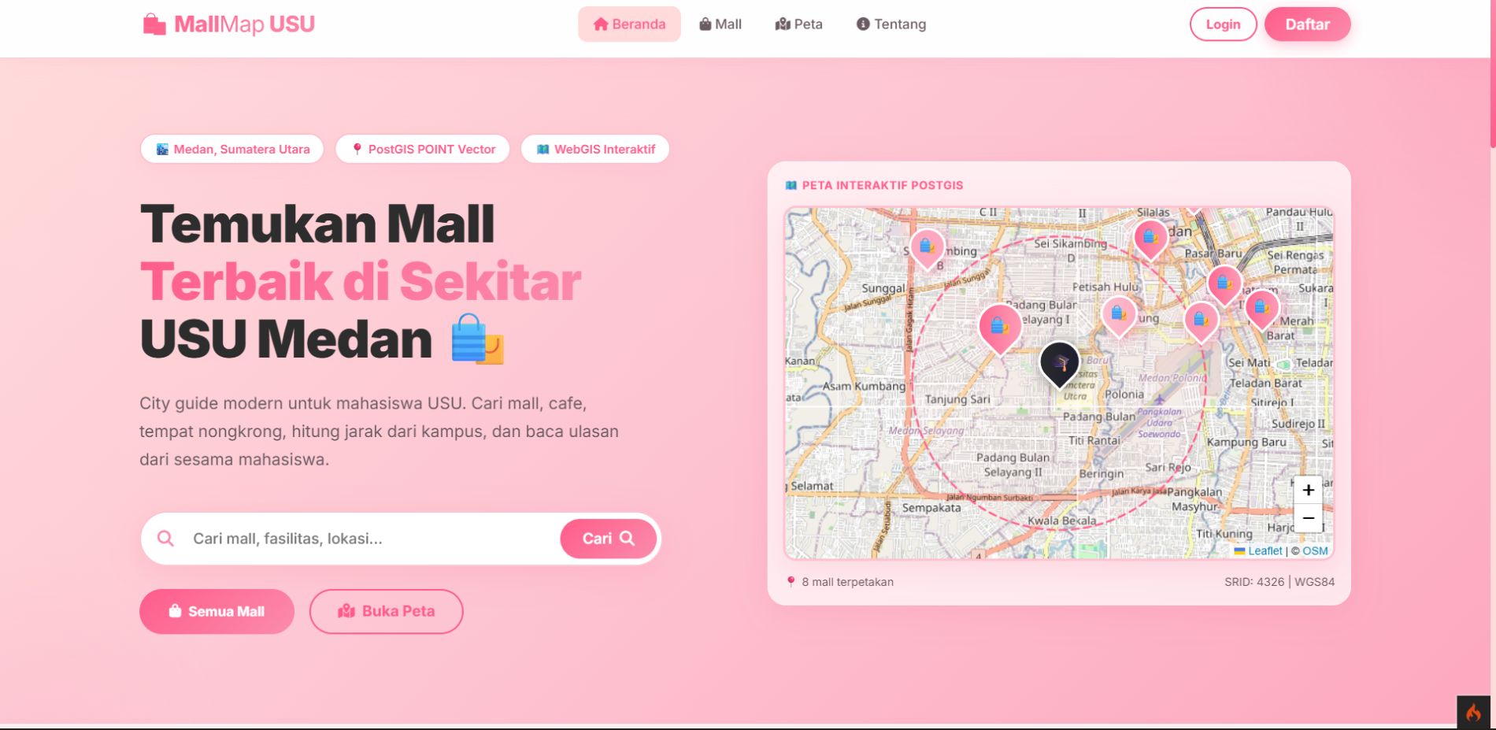
Task: Click the 'Terbaik di Sekitar' pink heading text
Action: pos(361,282)
